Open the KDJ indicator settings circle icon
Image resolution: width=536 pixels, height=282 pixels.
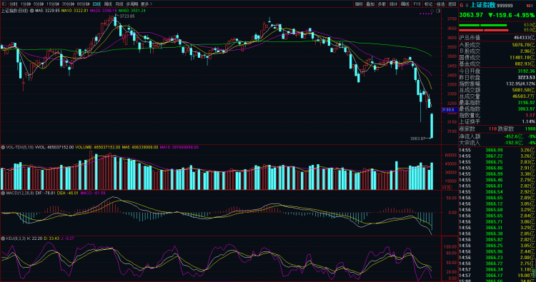tap(3, 238)
